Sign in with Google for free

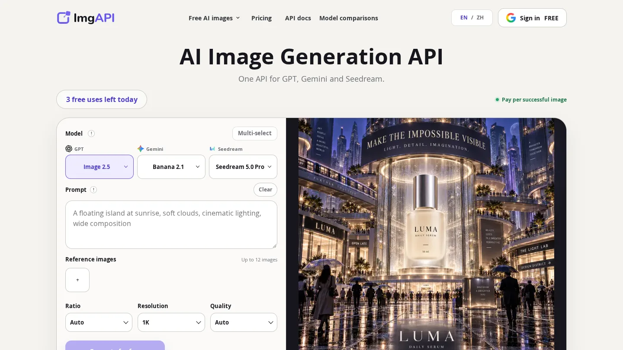coord(532,18)
